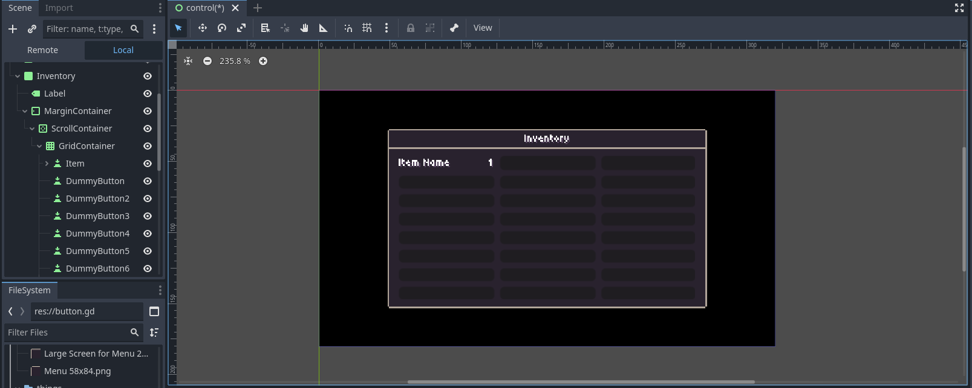The width and height of the screenshot is (972, 388).
Task: Hide the GridContainer node
Action: (148, 146)
